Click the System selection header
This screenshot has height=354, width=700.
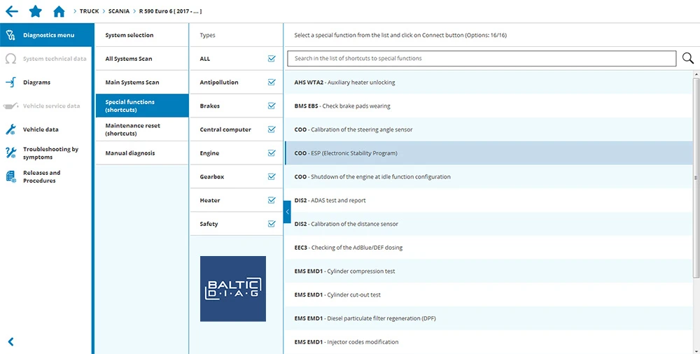point(142,35)
